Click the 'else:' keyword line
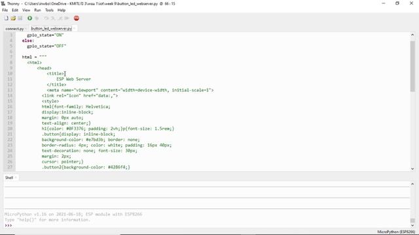Viewport: 419px width, 235px height. pyautogui.click(x=28, y=40)
